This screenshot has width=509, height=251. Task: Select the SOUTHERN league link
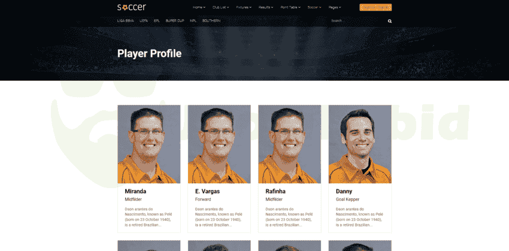pyautogui.click(x=211, y=21)
